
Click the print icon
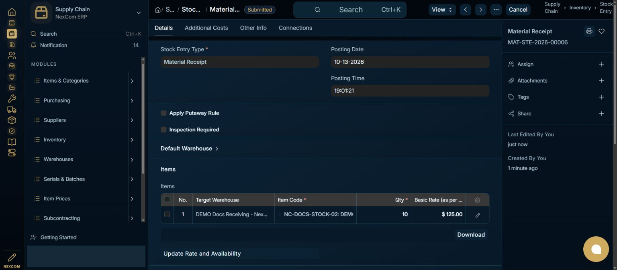[x=589, y=31]
